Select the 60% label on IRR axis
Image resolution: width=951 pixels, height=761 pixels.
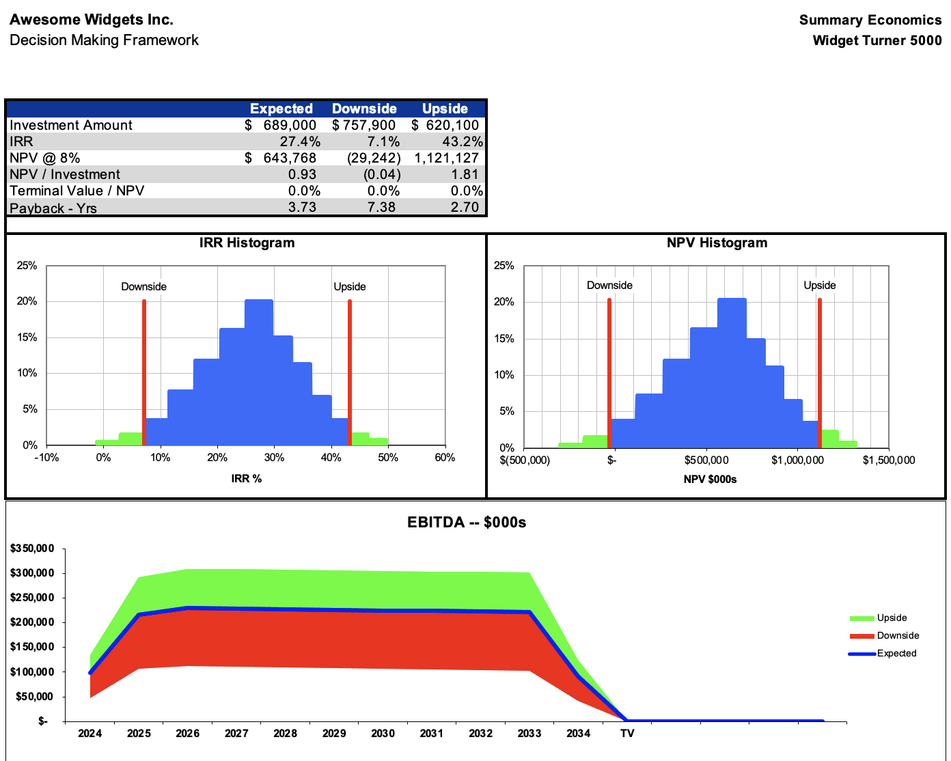[x=445, y=458]
